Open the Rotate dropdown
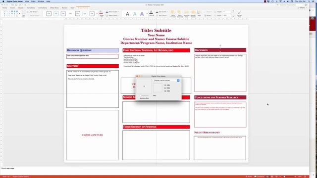 click(x=208, y=15)
